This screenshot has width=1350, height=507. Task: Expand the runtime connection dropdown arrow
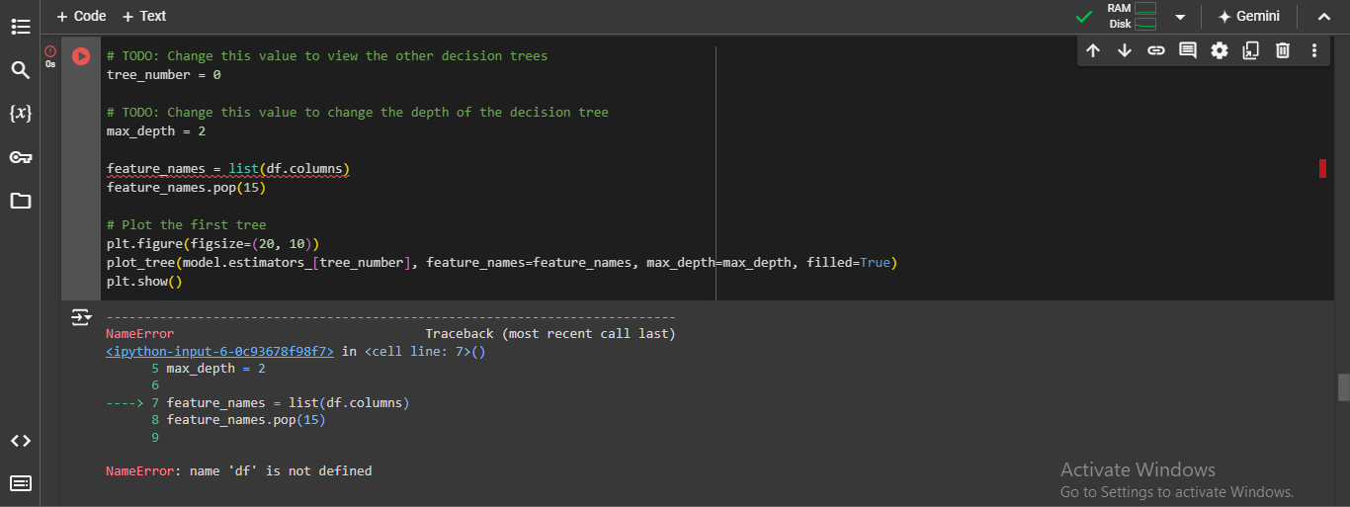coord(1180,17)
